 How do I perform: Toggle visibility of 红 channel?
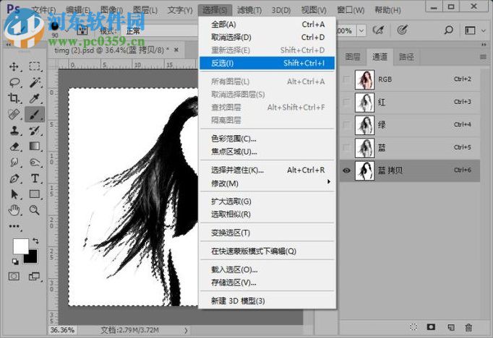tap(346, 102)
